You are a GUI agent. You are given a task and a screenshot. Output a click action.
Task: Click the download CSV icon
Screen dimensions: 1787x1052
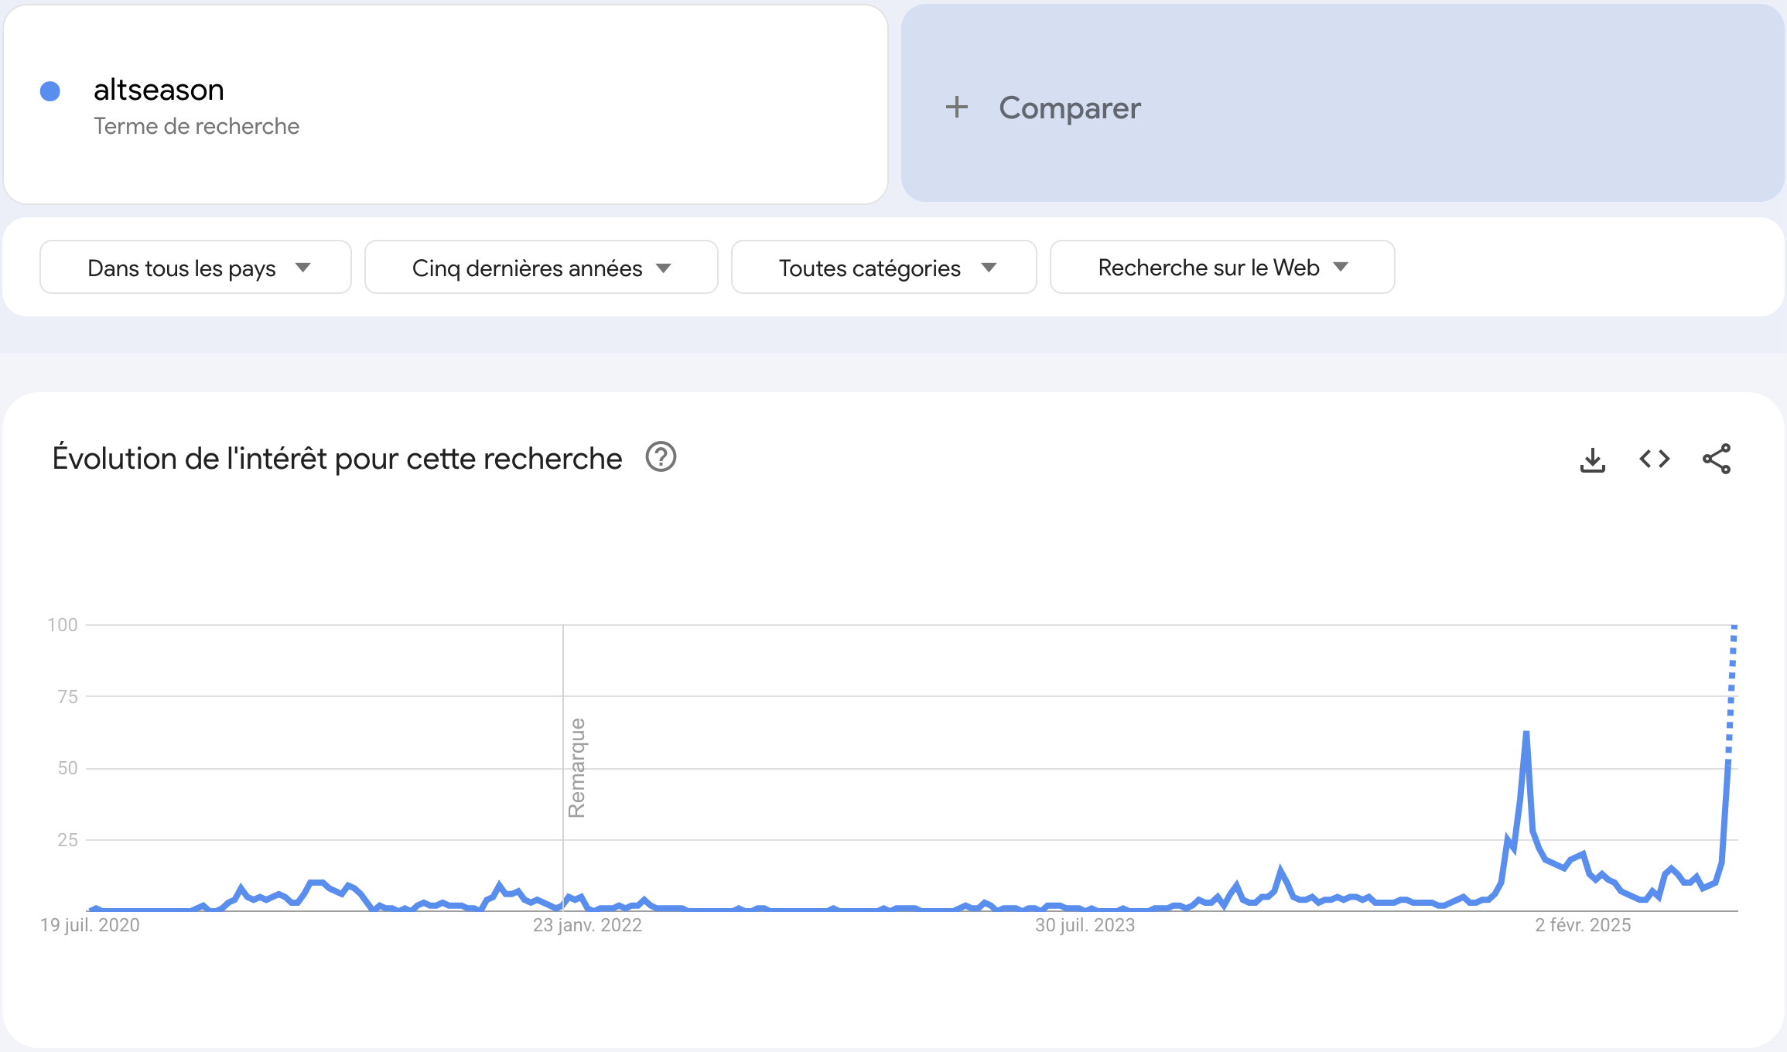tap(1592, 459)
